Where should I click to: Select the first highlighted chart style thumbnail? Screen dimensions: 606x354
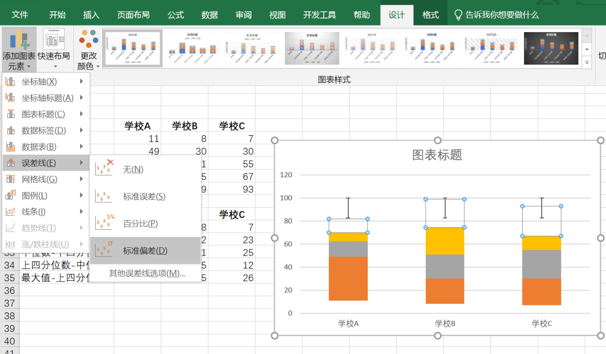click(133, 48)
